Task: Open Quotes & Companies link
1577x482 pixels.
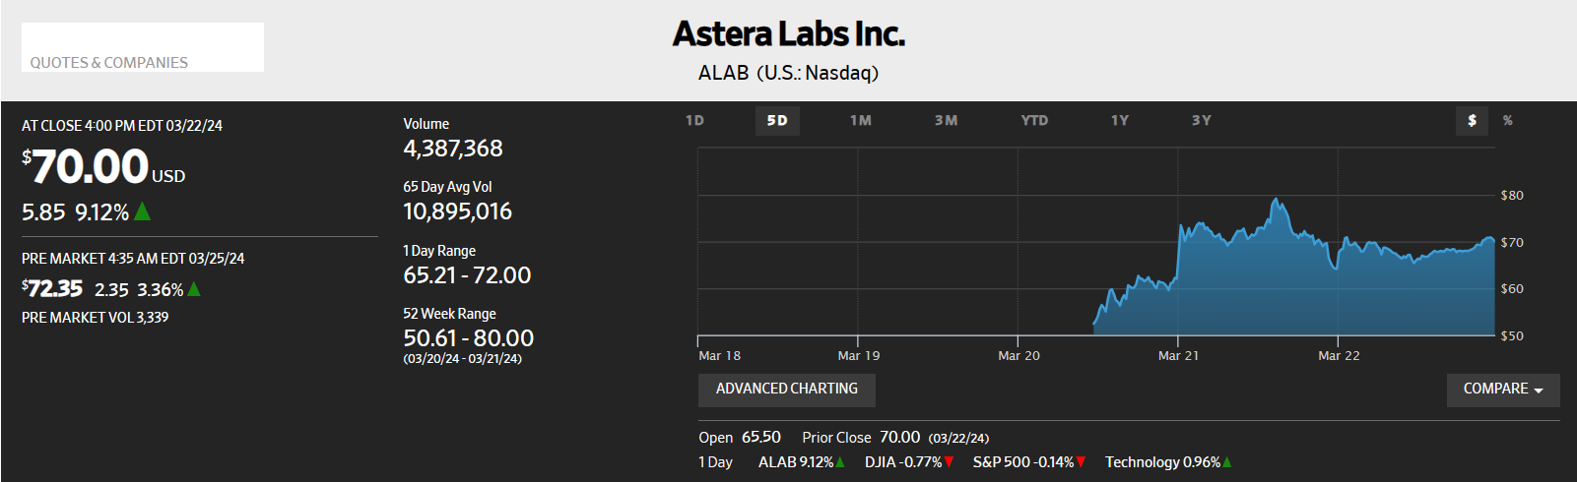Action: [x=109, y=62]
